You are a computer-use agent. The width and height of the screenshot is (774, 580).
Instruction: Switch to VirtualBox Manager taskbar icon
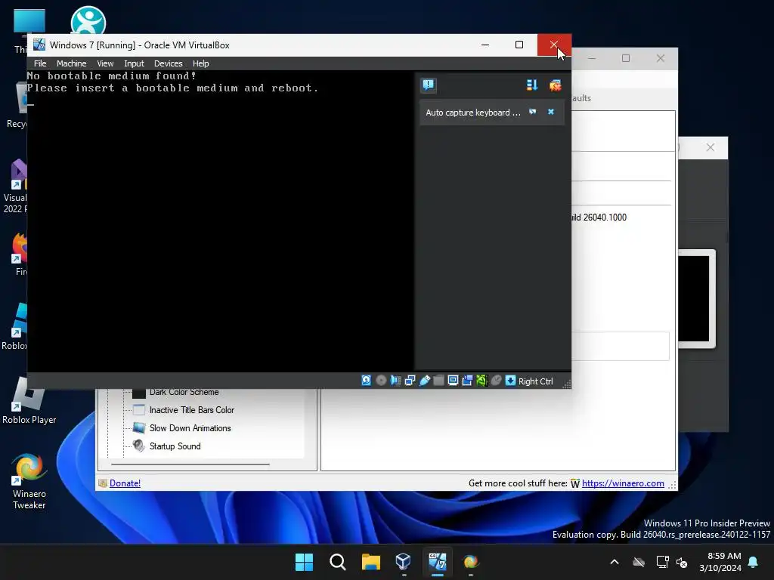pos(404,562)
